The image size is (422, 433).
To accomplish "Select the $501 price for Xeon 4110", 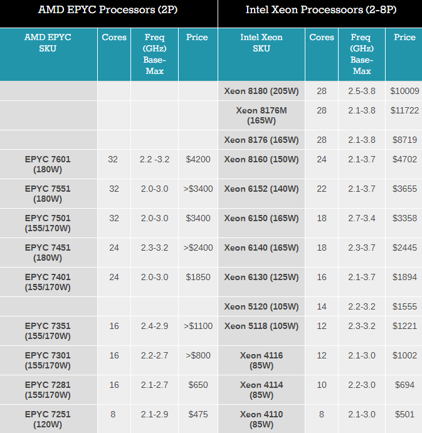I will point(404,415).
